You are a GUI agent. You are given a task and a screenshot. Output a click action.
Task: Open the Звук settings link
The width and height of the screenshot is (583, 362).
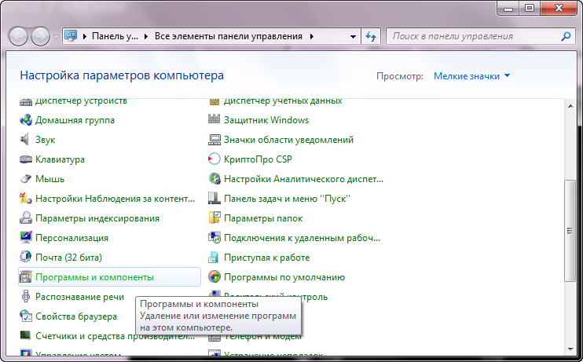coord(45,140)
